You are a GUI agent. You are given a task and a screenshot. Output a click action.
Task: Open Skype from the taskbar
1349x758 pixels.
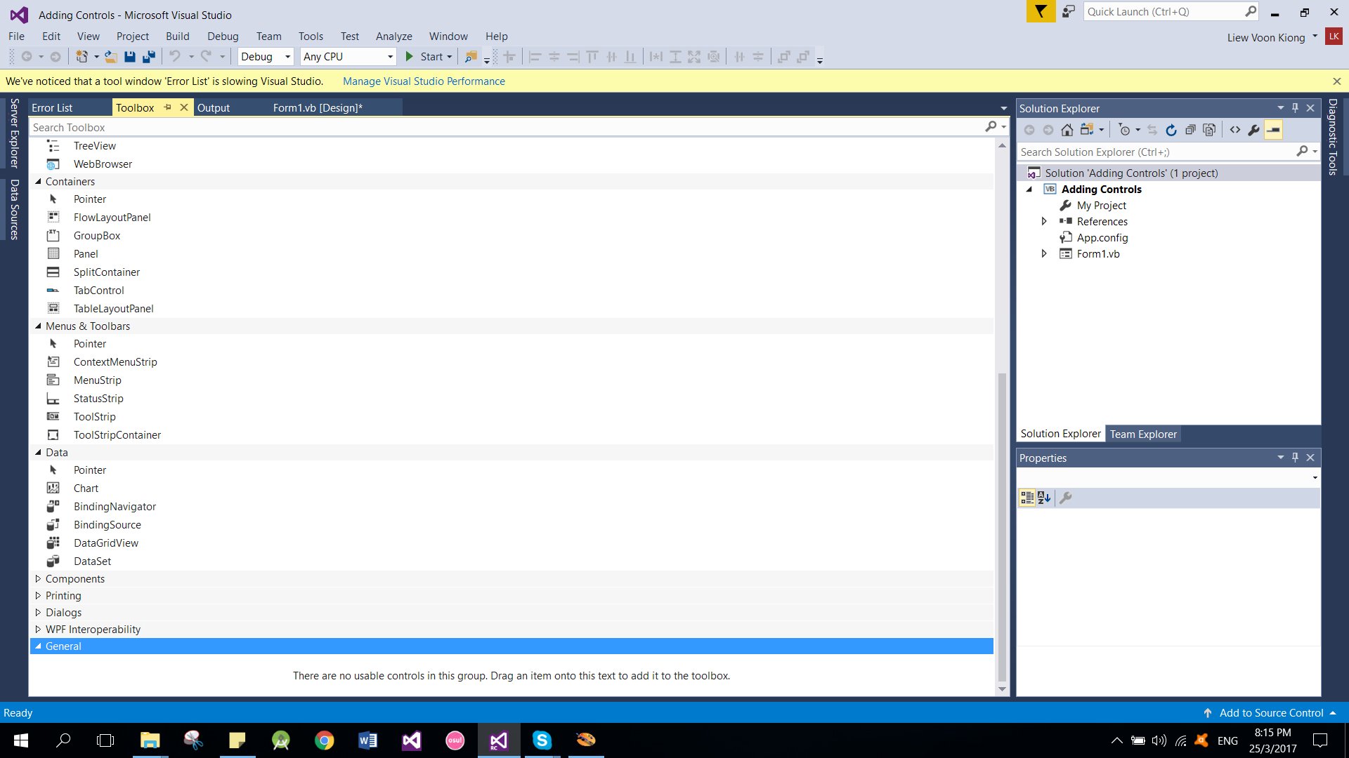tap(542, 740)
